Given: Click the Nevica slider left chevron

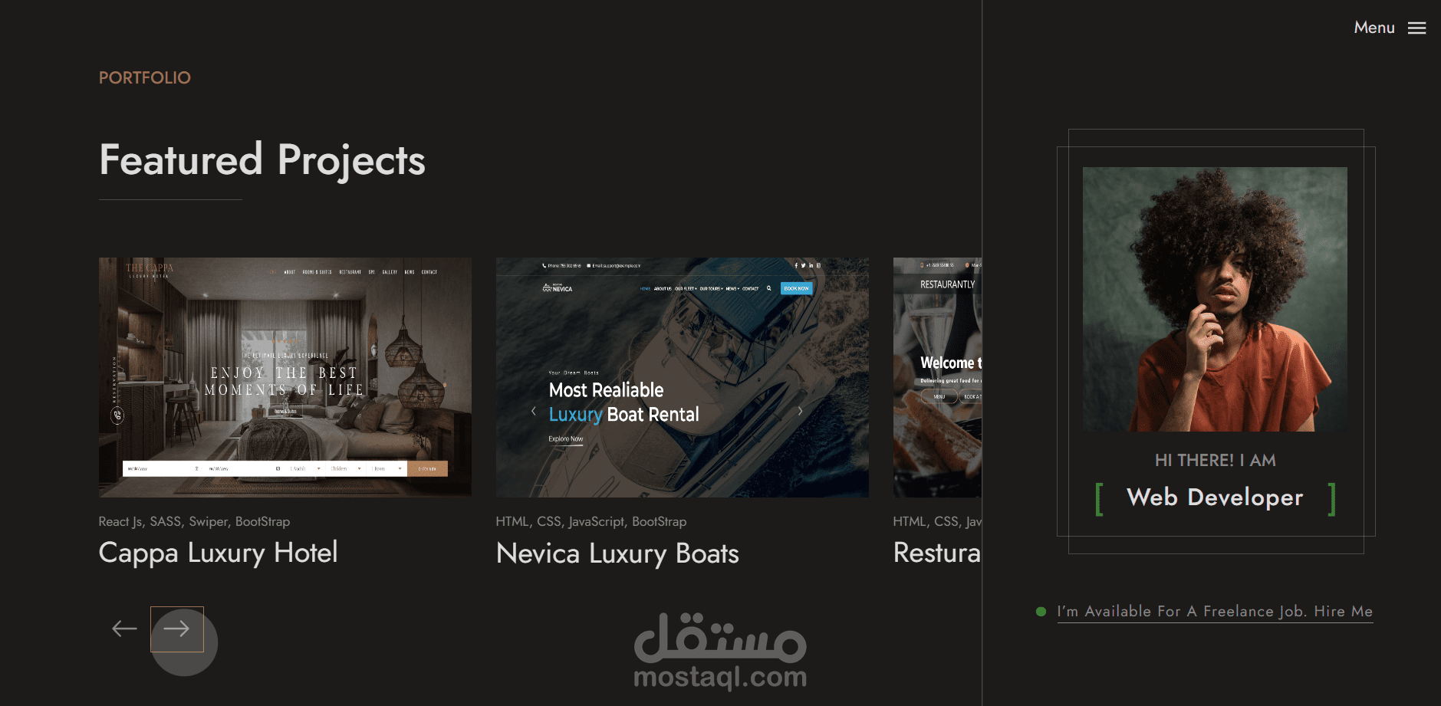Looking at the screenshot, I should [x=534, y=411].
